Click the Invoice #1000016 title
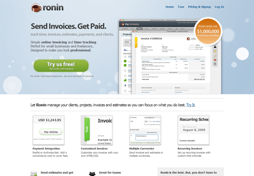 [151, 39]
